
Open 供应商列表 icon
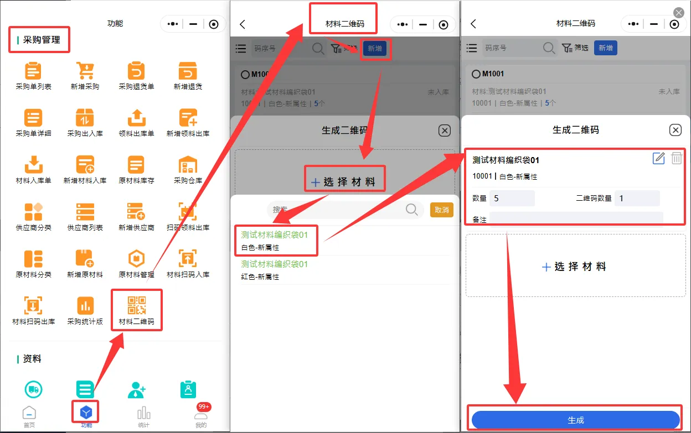[x=85, y=213]
